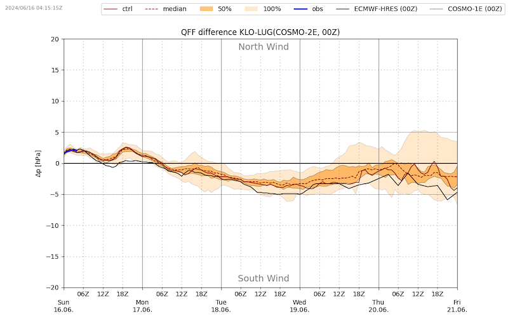Click the 'South Wind' annotation
This screenshot has height=323, width=508.
(x=264, y=279)
